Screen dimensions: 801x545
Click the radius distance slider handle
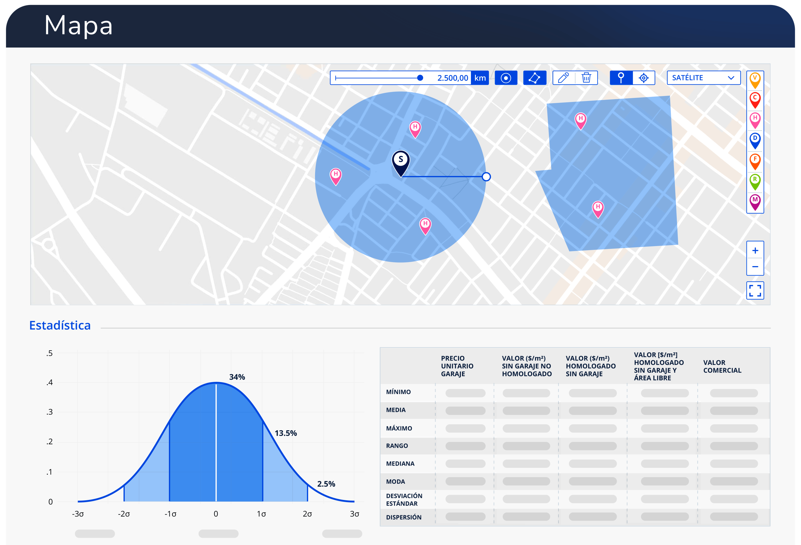tap(420, 78)
